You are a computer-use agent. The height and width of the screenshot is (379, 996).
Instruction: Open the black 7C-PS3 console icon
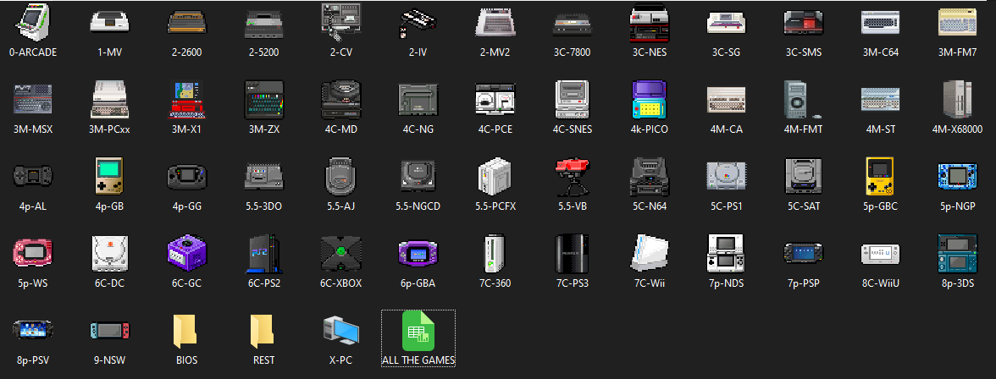click(572, 253)
